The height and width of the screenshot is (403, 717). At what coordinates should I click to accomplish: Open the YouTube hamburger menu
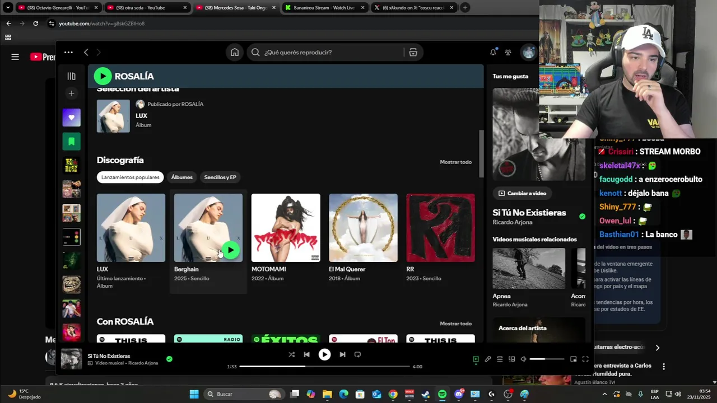tap(15, 57)
